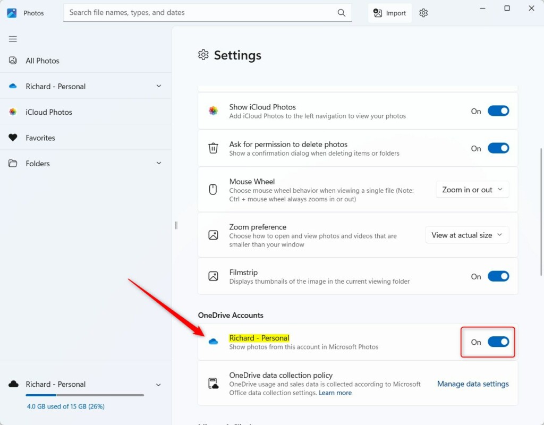The height and width of the screenshot is (425, 544).
Task: Expand the storage account chevron at bottom
Action: tap(158, 385)
